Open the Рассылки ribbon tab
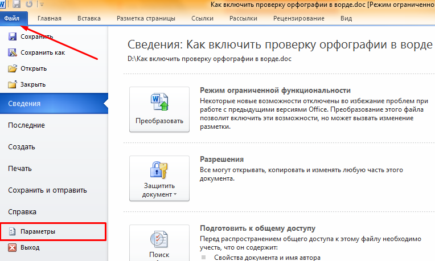Viewport: 435px width, 261px height. [x=243, y=19]
